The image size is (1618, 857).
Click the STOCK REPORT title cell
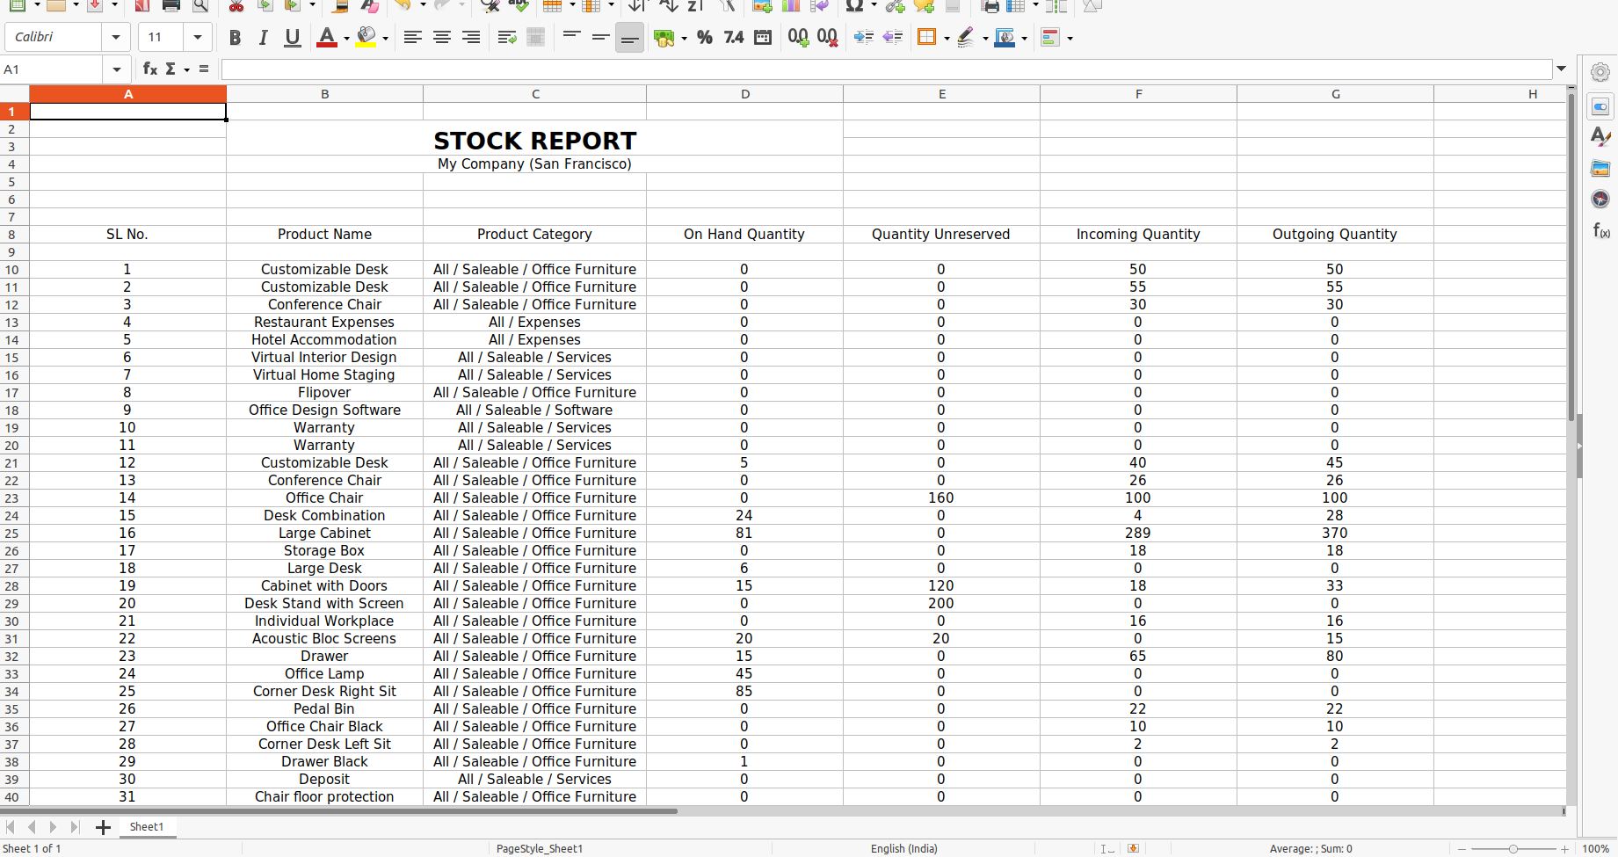pos(534,141)
